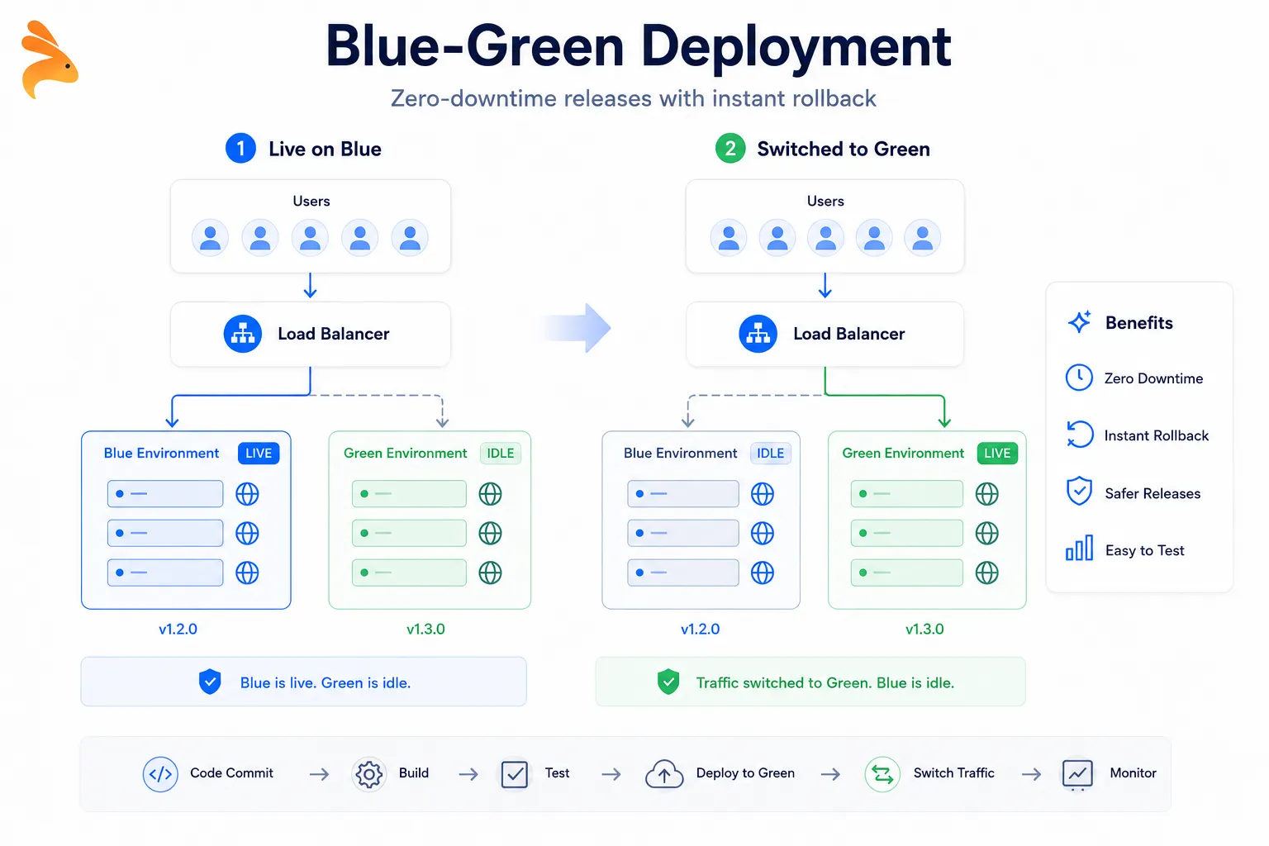Click the Instant Rollback label
This screenshot has width=1269, height=846.
1157,435
